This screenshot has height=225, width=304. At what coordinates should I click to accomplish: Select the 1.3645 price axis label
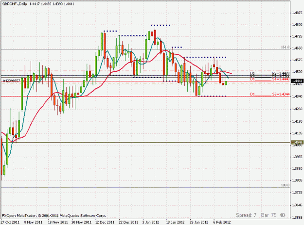point(297,205)
